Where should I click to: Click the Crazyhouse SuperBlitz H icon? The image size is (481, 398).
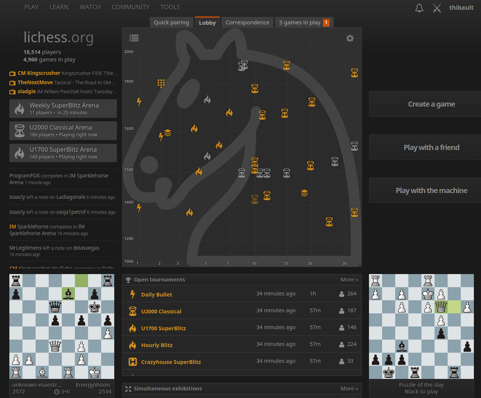pyautogui.click(x=133, y=362)
